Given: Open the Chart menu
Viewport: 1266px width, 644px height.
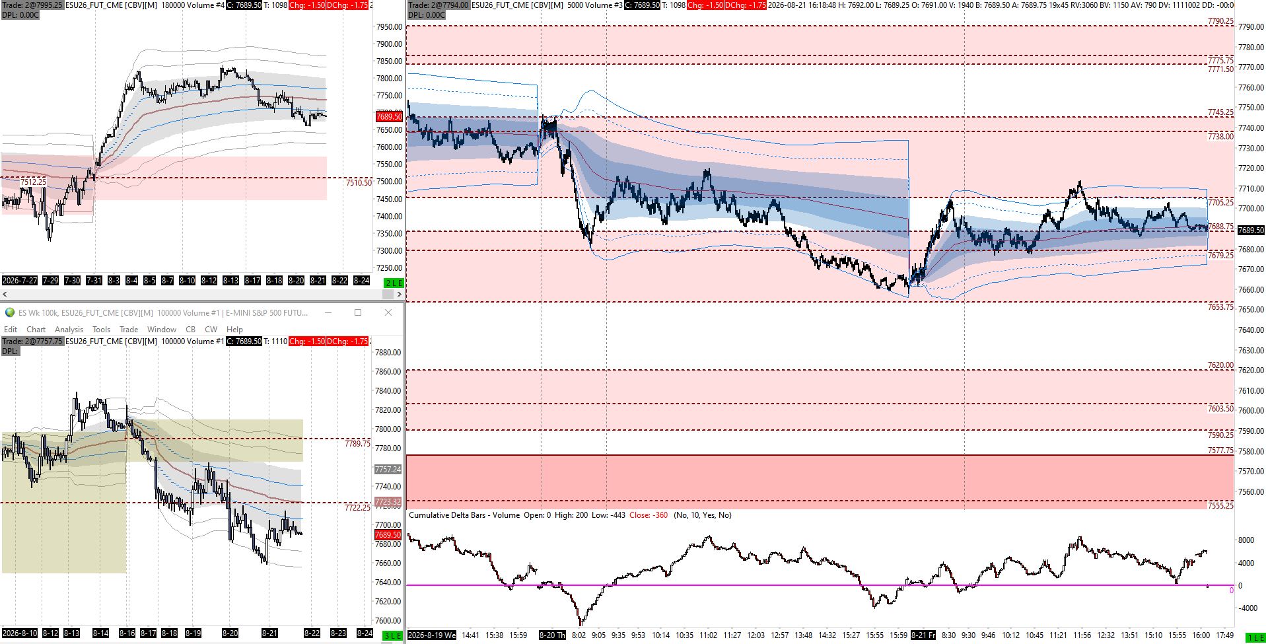Looking at the screenshot, I should 36,329.
